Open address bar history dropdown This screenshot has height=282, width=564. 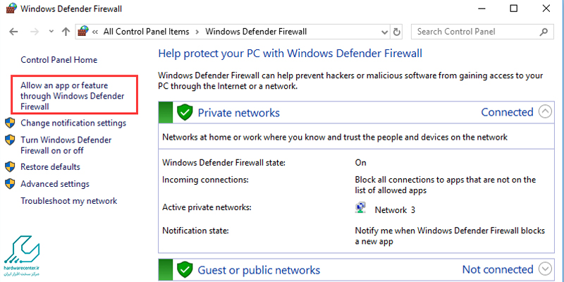coord(384,32)
